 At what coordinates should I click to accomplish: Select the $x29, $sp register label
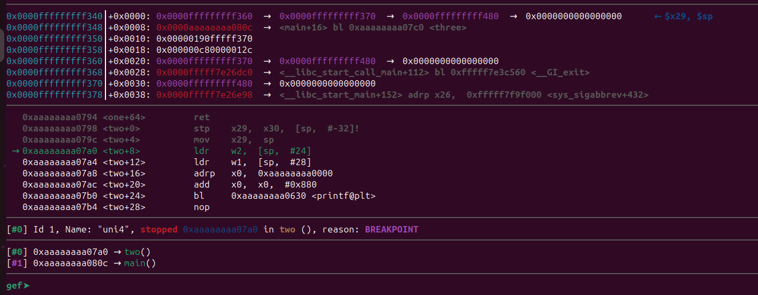[x=688, y=17]
